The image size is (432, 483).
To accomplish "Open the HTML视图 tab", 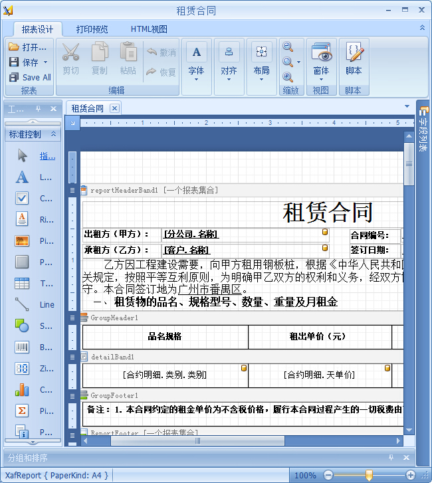I will 148,29.
